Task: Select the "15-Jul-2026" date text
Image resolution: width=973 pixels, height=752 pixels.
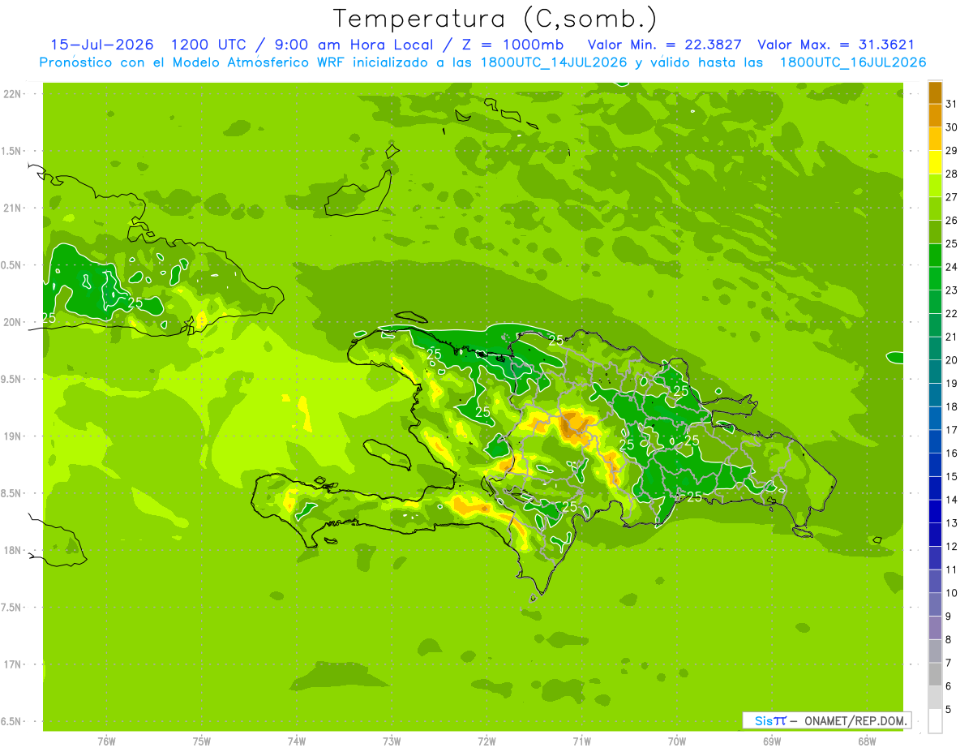Action: coord(101,45)
